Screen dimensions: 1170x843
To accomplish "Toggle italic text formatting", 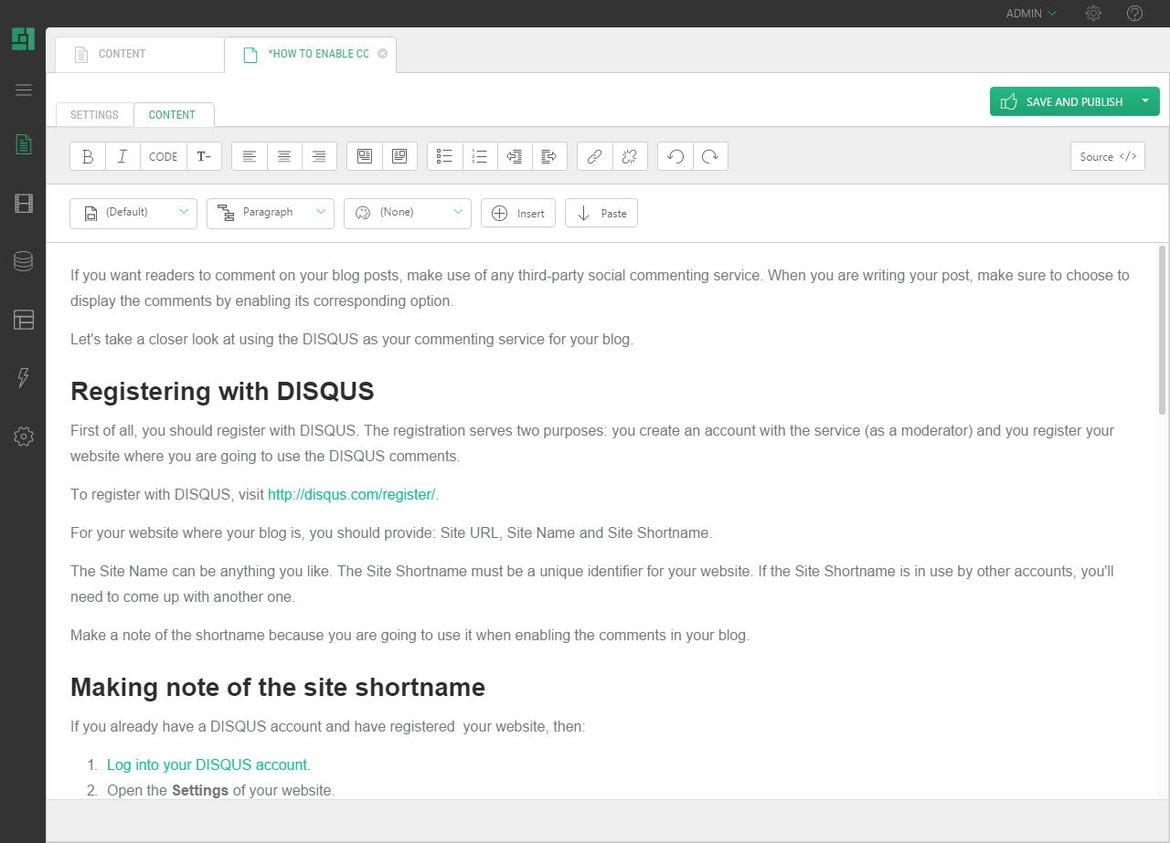I will click(122, 156).
